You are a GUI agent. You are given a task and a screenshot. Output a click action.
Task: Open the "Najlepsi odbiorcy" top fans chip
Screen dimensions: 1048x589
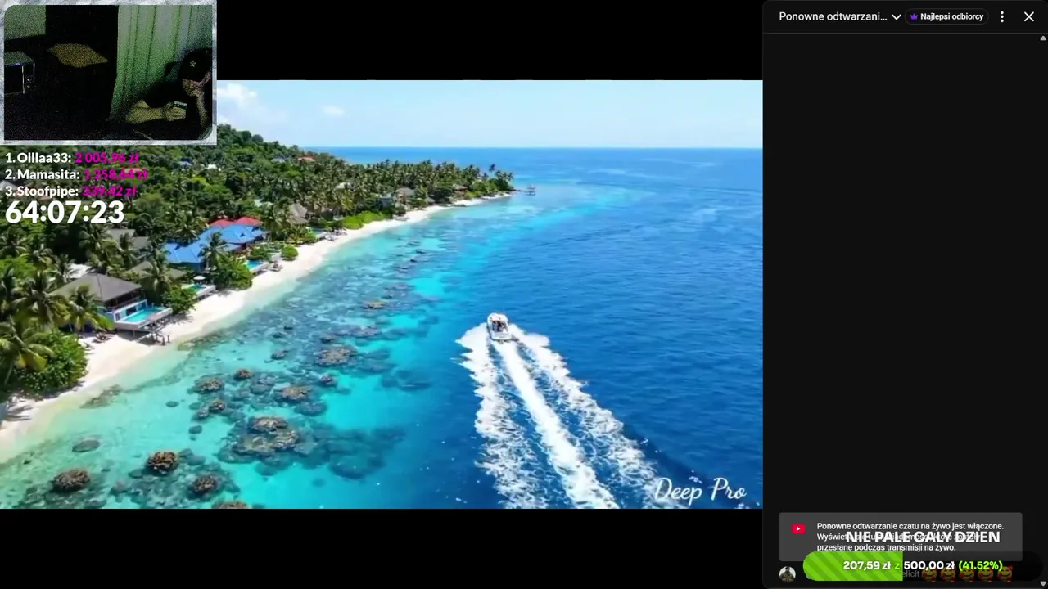pyautogui.click(x=946, y=16)
